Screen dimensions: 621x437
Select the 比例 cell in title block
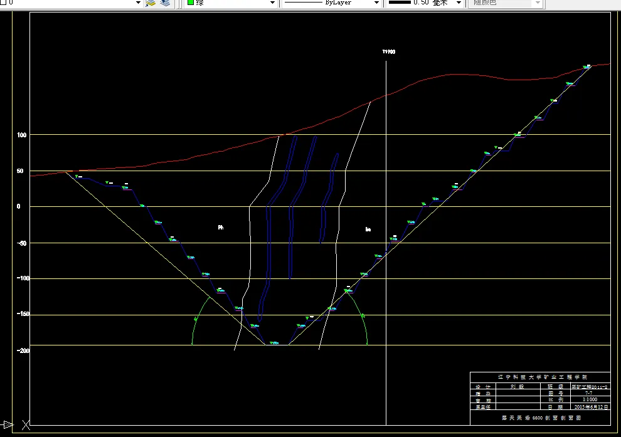555,400
